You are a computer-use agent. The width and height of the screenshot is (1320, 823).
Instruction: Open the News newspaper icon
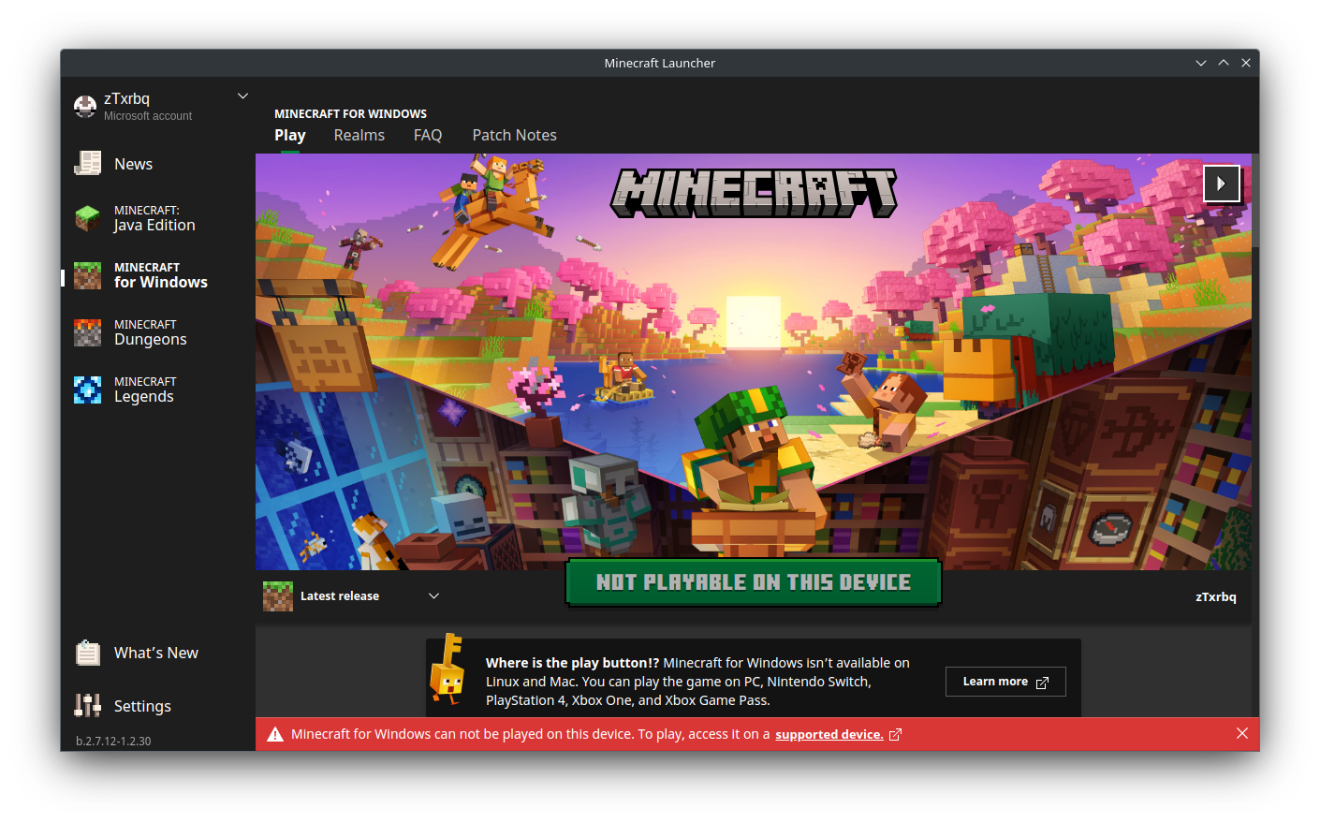(x=88, y=163)
